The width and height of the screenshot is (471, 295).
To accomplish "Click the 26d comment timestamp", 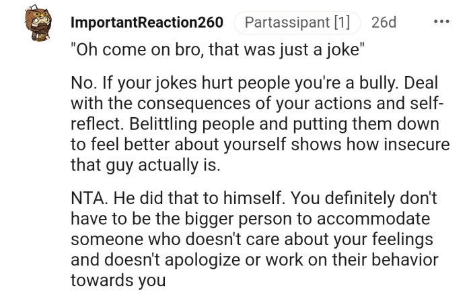I will 384,22.
